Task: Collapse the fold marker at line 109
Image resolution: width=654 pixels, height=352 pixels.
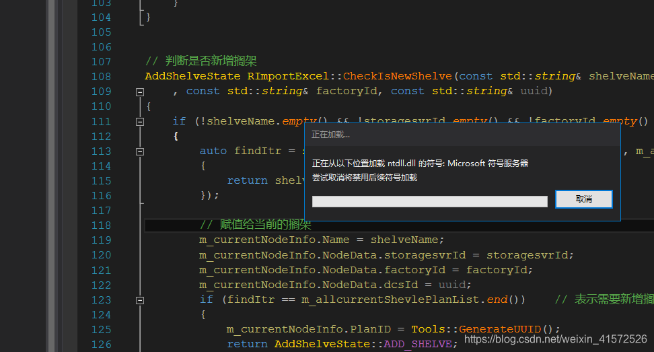Action: click(x=140, y=92)
